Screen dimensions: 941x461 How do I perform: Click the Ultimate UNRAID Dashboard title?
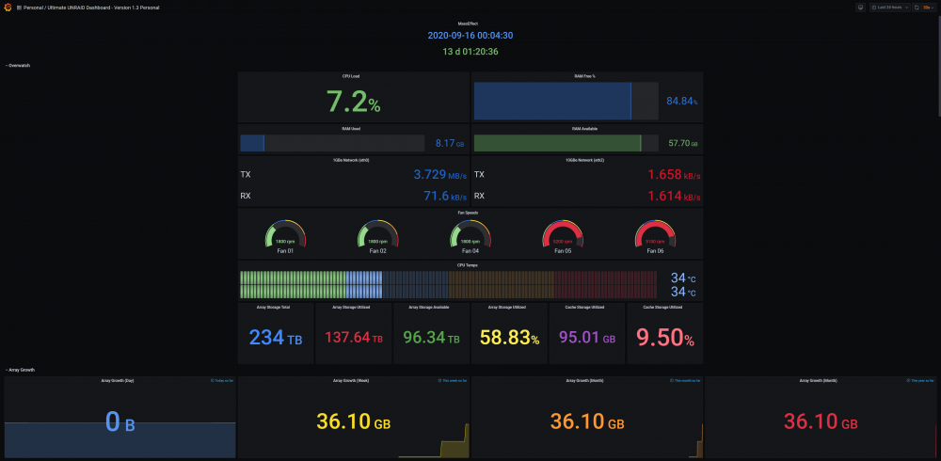[x=102, y=8]
